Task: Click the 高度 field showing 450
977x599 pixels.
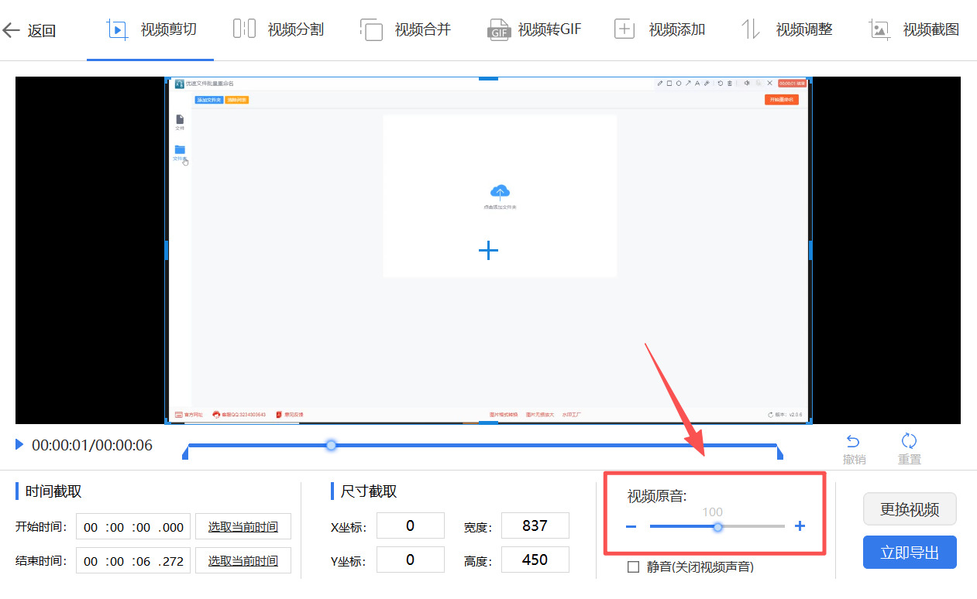Action: (x=535, y=560)
